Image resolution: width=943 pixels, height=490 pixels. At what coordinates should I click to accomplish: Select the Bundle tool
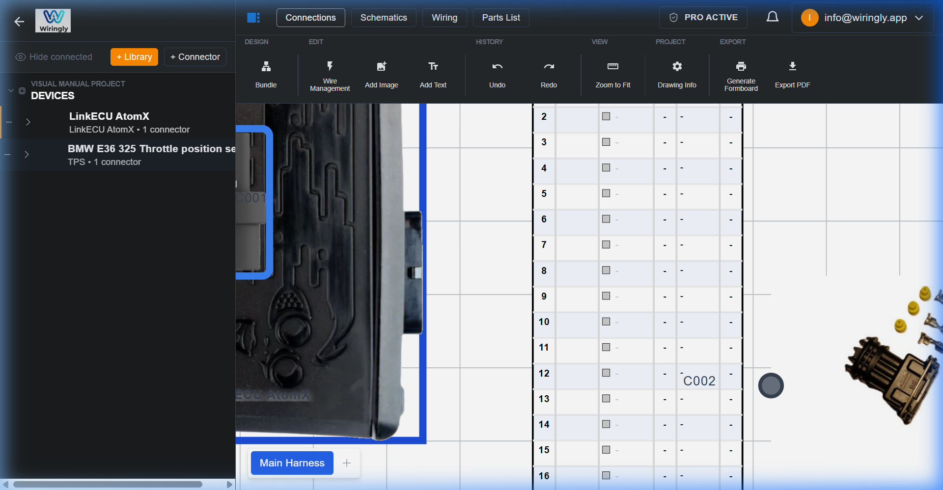266,75
